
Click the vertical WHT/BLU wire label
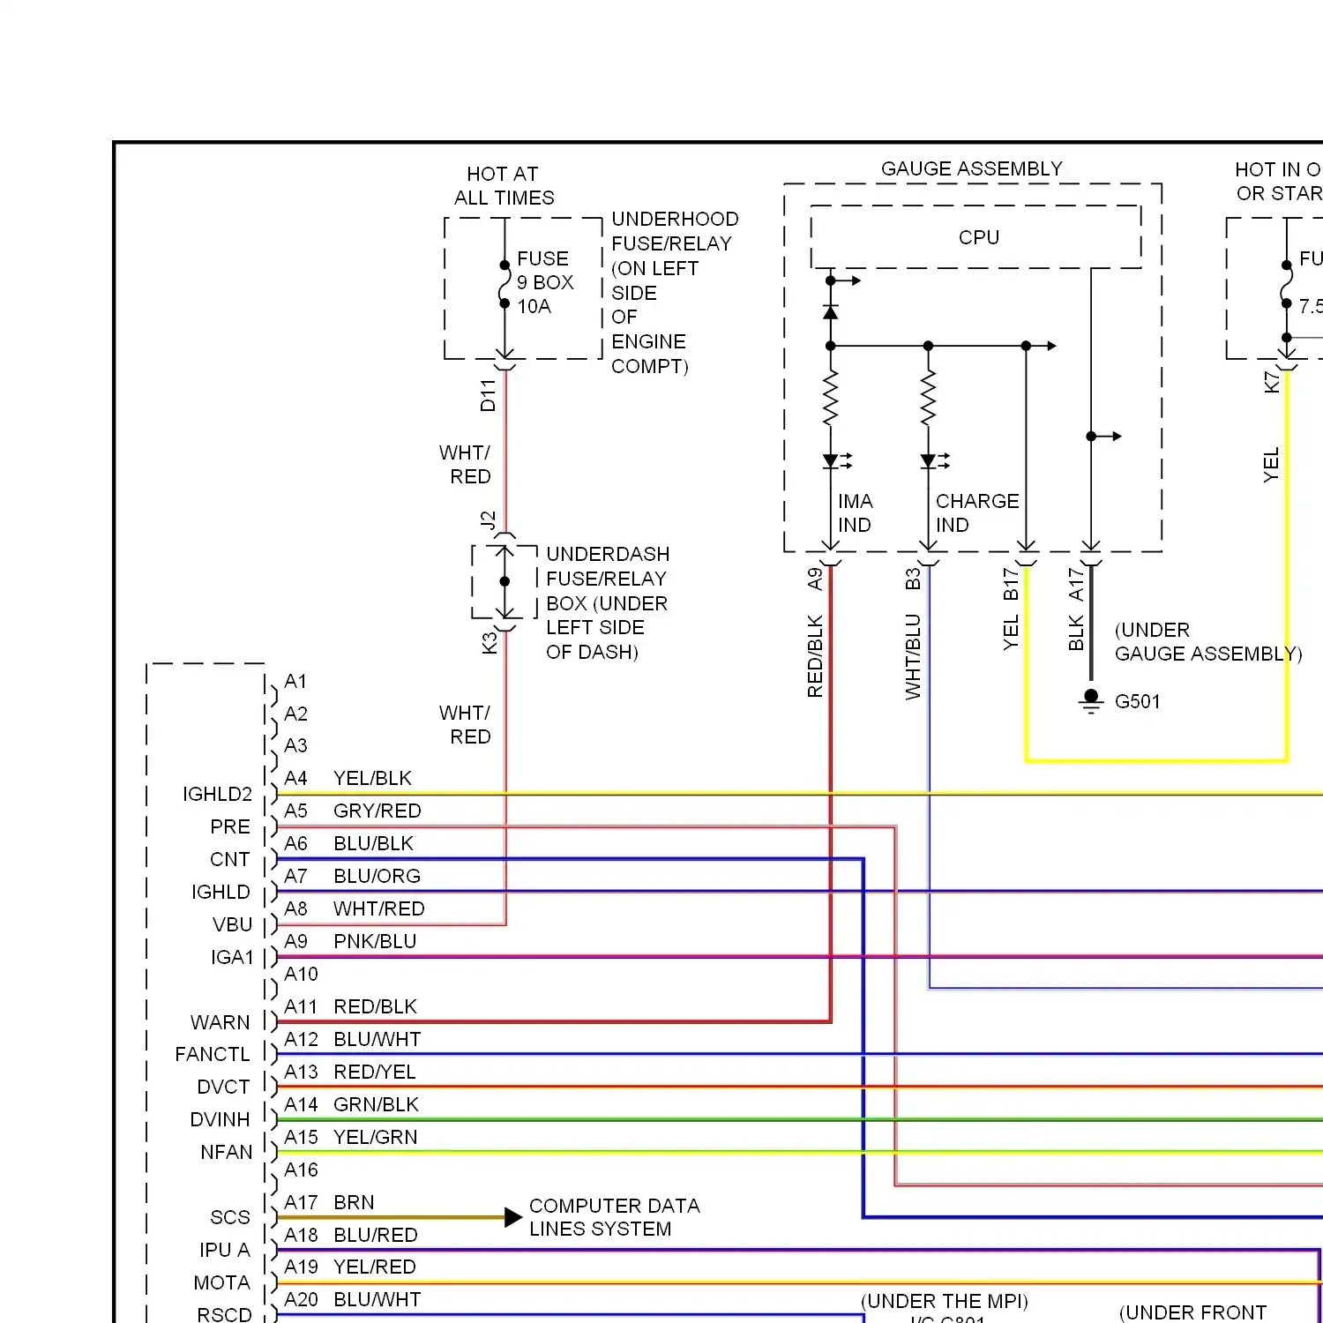point(913,657)
